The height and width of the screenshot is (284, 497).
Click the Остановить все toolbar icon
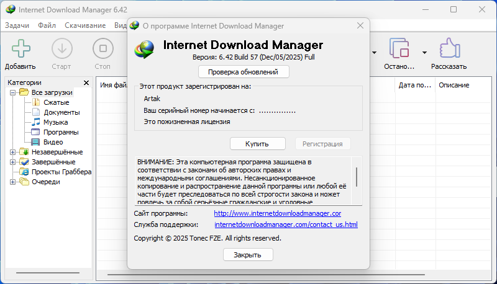[399, 48]
